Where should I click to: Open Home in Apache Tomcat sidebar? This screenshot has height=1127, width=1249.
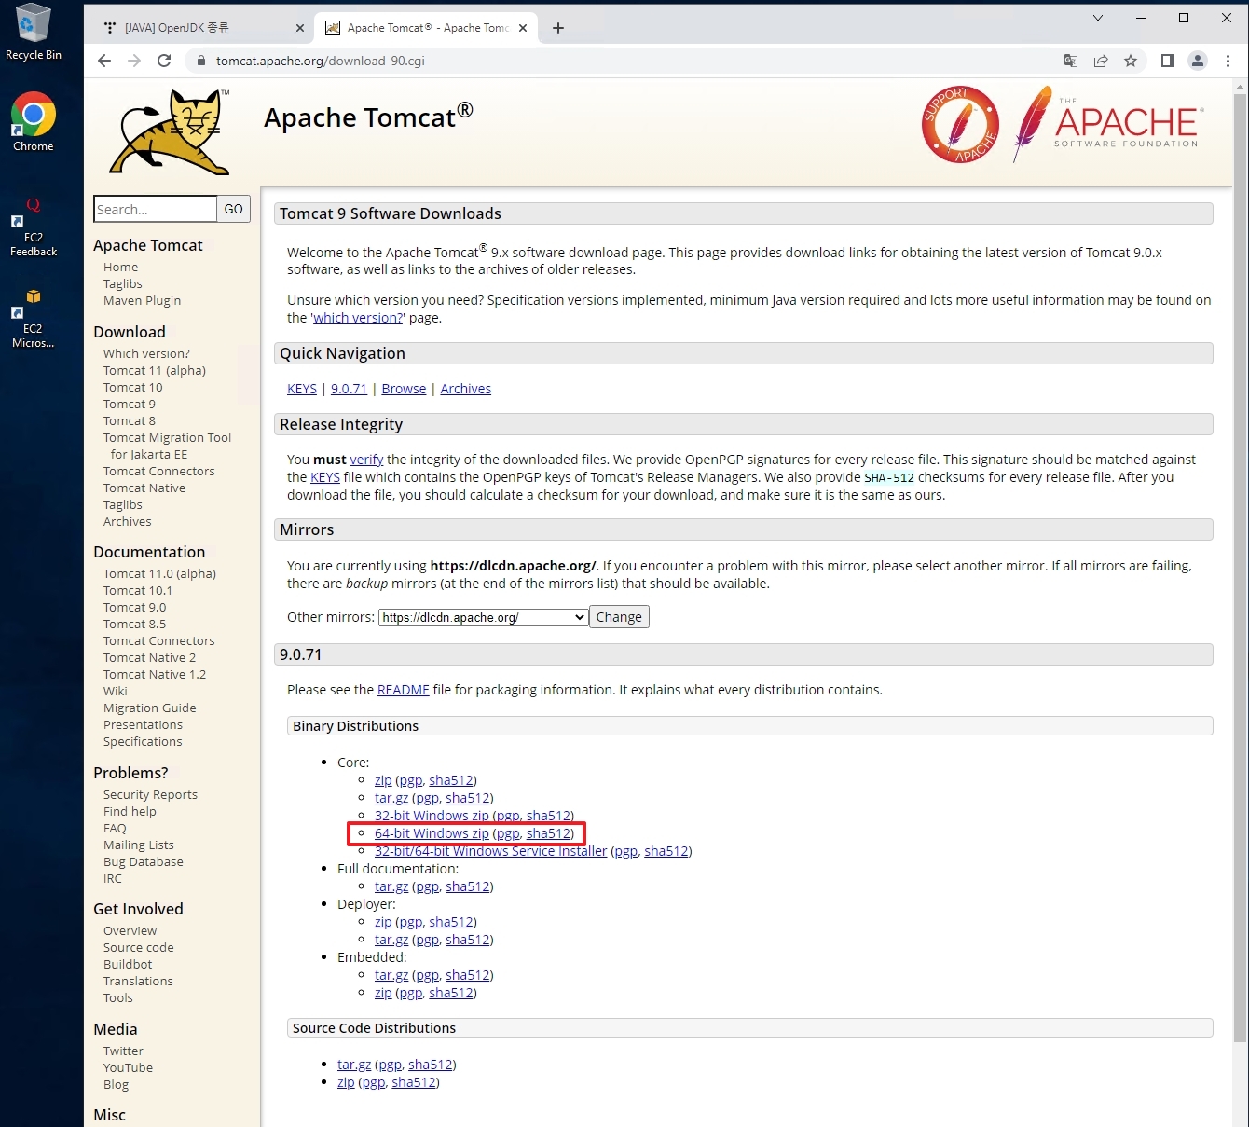120,267
